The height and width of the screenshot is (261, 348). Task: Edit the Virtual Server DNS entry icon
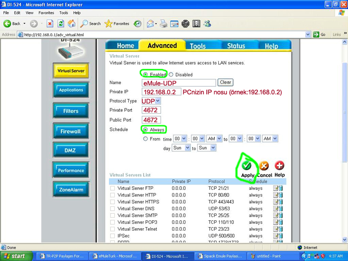pos(275,209)
